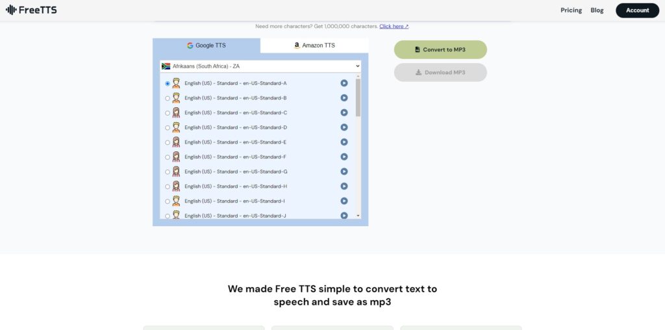Select the en-US-Standard-G radio button
The image size is (665, 330).
click(168, 171)
